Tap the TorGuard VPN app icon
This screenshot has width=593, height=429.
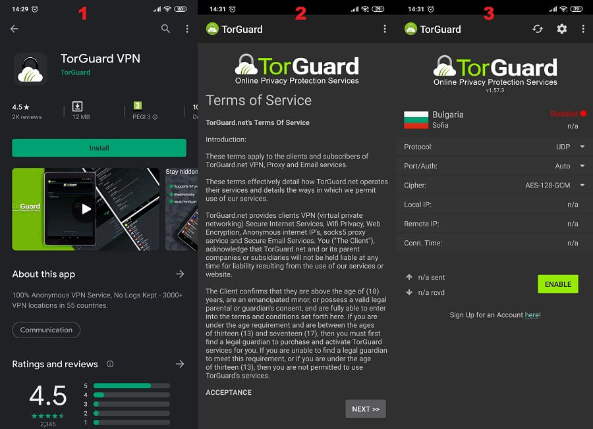click(30, 69)
